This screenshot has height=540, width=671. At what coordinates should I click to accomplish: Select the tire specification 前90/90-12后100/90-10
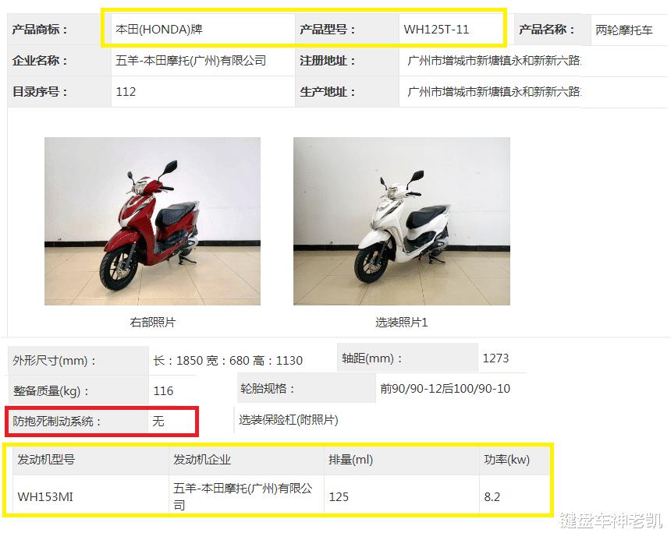(445, 388)
